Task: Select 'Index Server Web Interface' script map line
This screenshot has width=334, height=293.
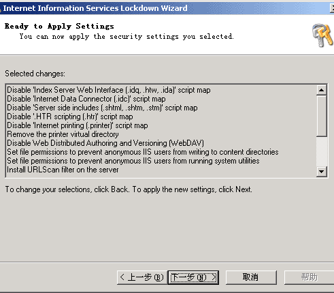Action: click(109, 90)
